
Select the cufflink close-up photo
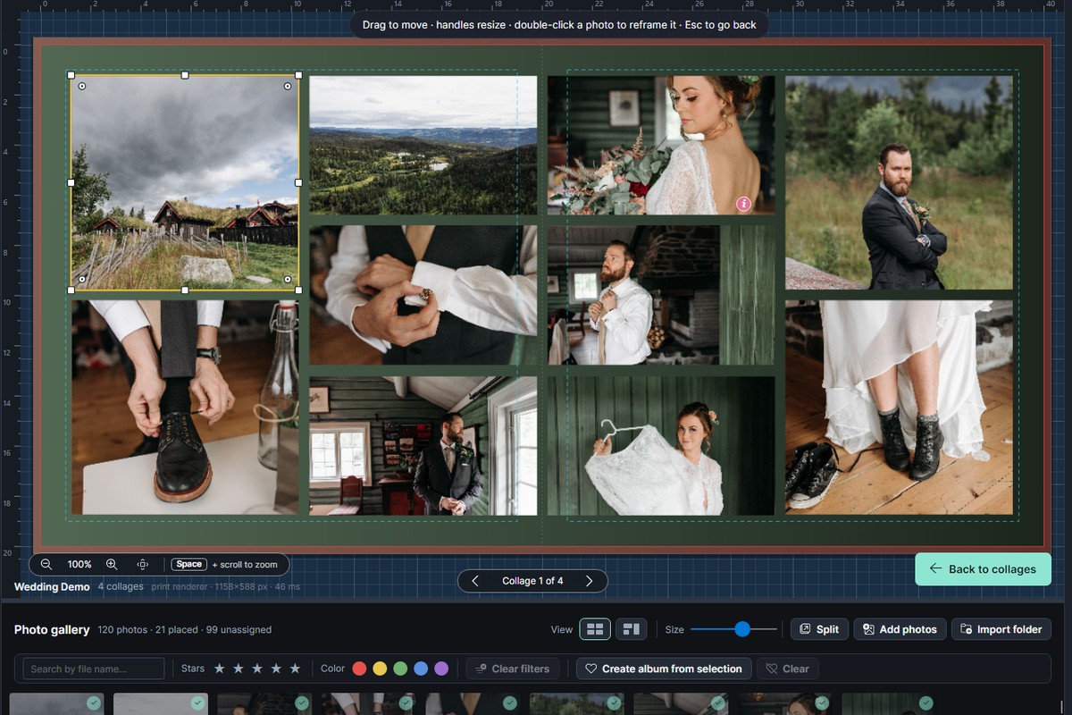pos(423,295)
